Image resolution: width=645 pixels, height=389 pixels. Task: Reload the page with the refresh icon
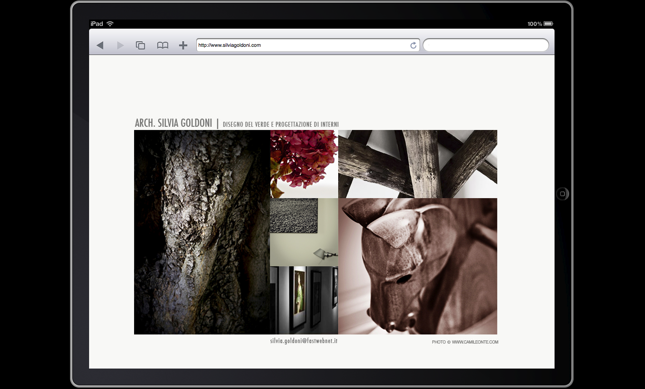tap(413, 45)
